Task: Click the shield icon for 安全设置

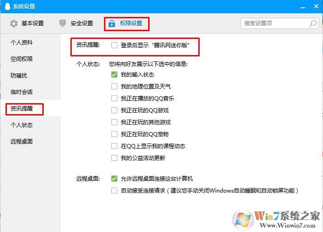Action: [63, 23]
